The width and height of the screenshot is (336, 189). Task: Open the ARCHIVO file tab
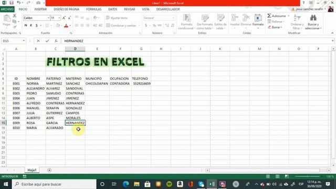pos(7,9)
